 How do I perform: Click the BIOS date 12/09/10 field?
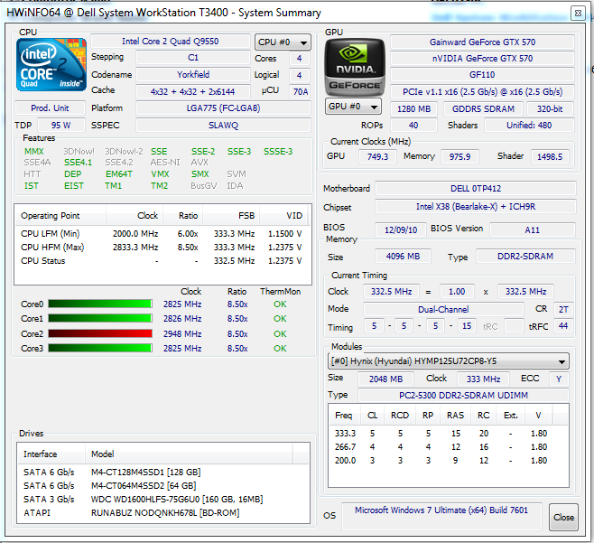[401, 230]
